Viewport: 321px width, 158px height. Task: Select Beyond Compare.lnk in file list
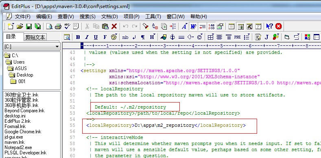coord(24,111)
